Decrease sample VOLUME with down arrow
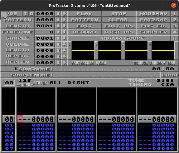Viewport: 179px width, 153px height. 64,44
